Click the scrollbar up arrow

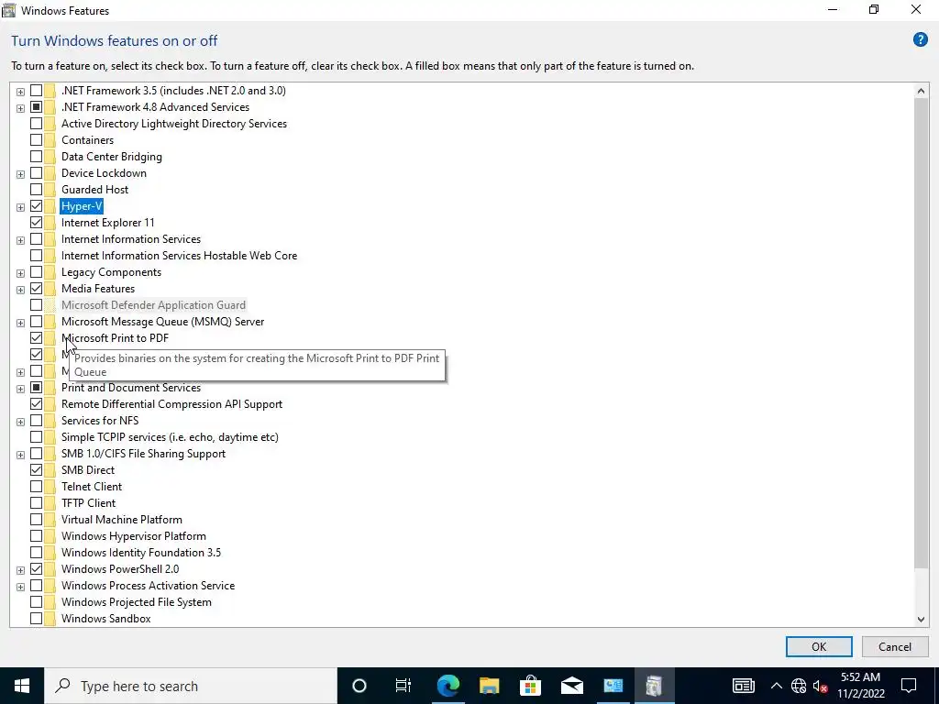[921, 91]
